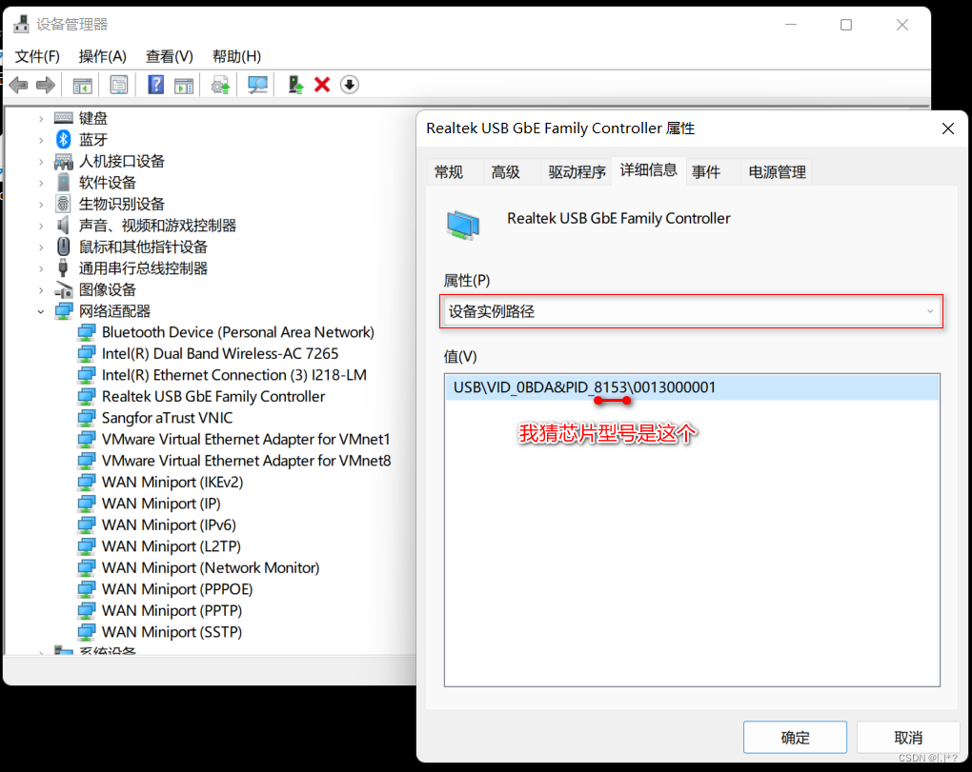Select Intel(R) Dual Band Wireless-AC 7265
The image size is (972, 772).
(x=220, y=353)
